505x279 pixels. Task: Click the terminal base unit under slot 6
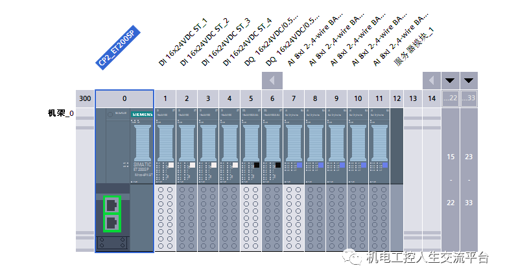pos(272,218)
